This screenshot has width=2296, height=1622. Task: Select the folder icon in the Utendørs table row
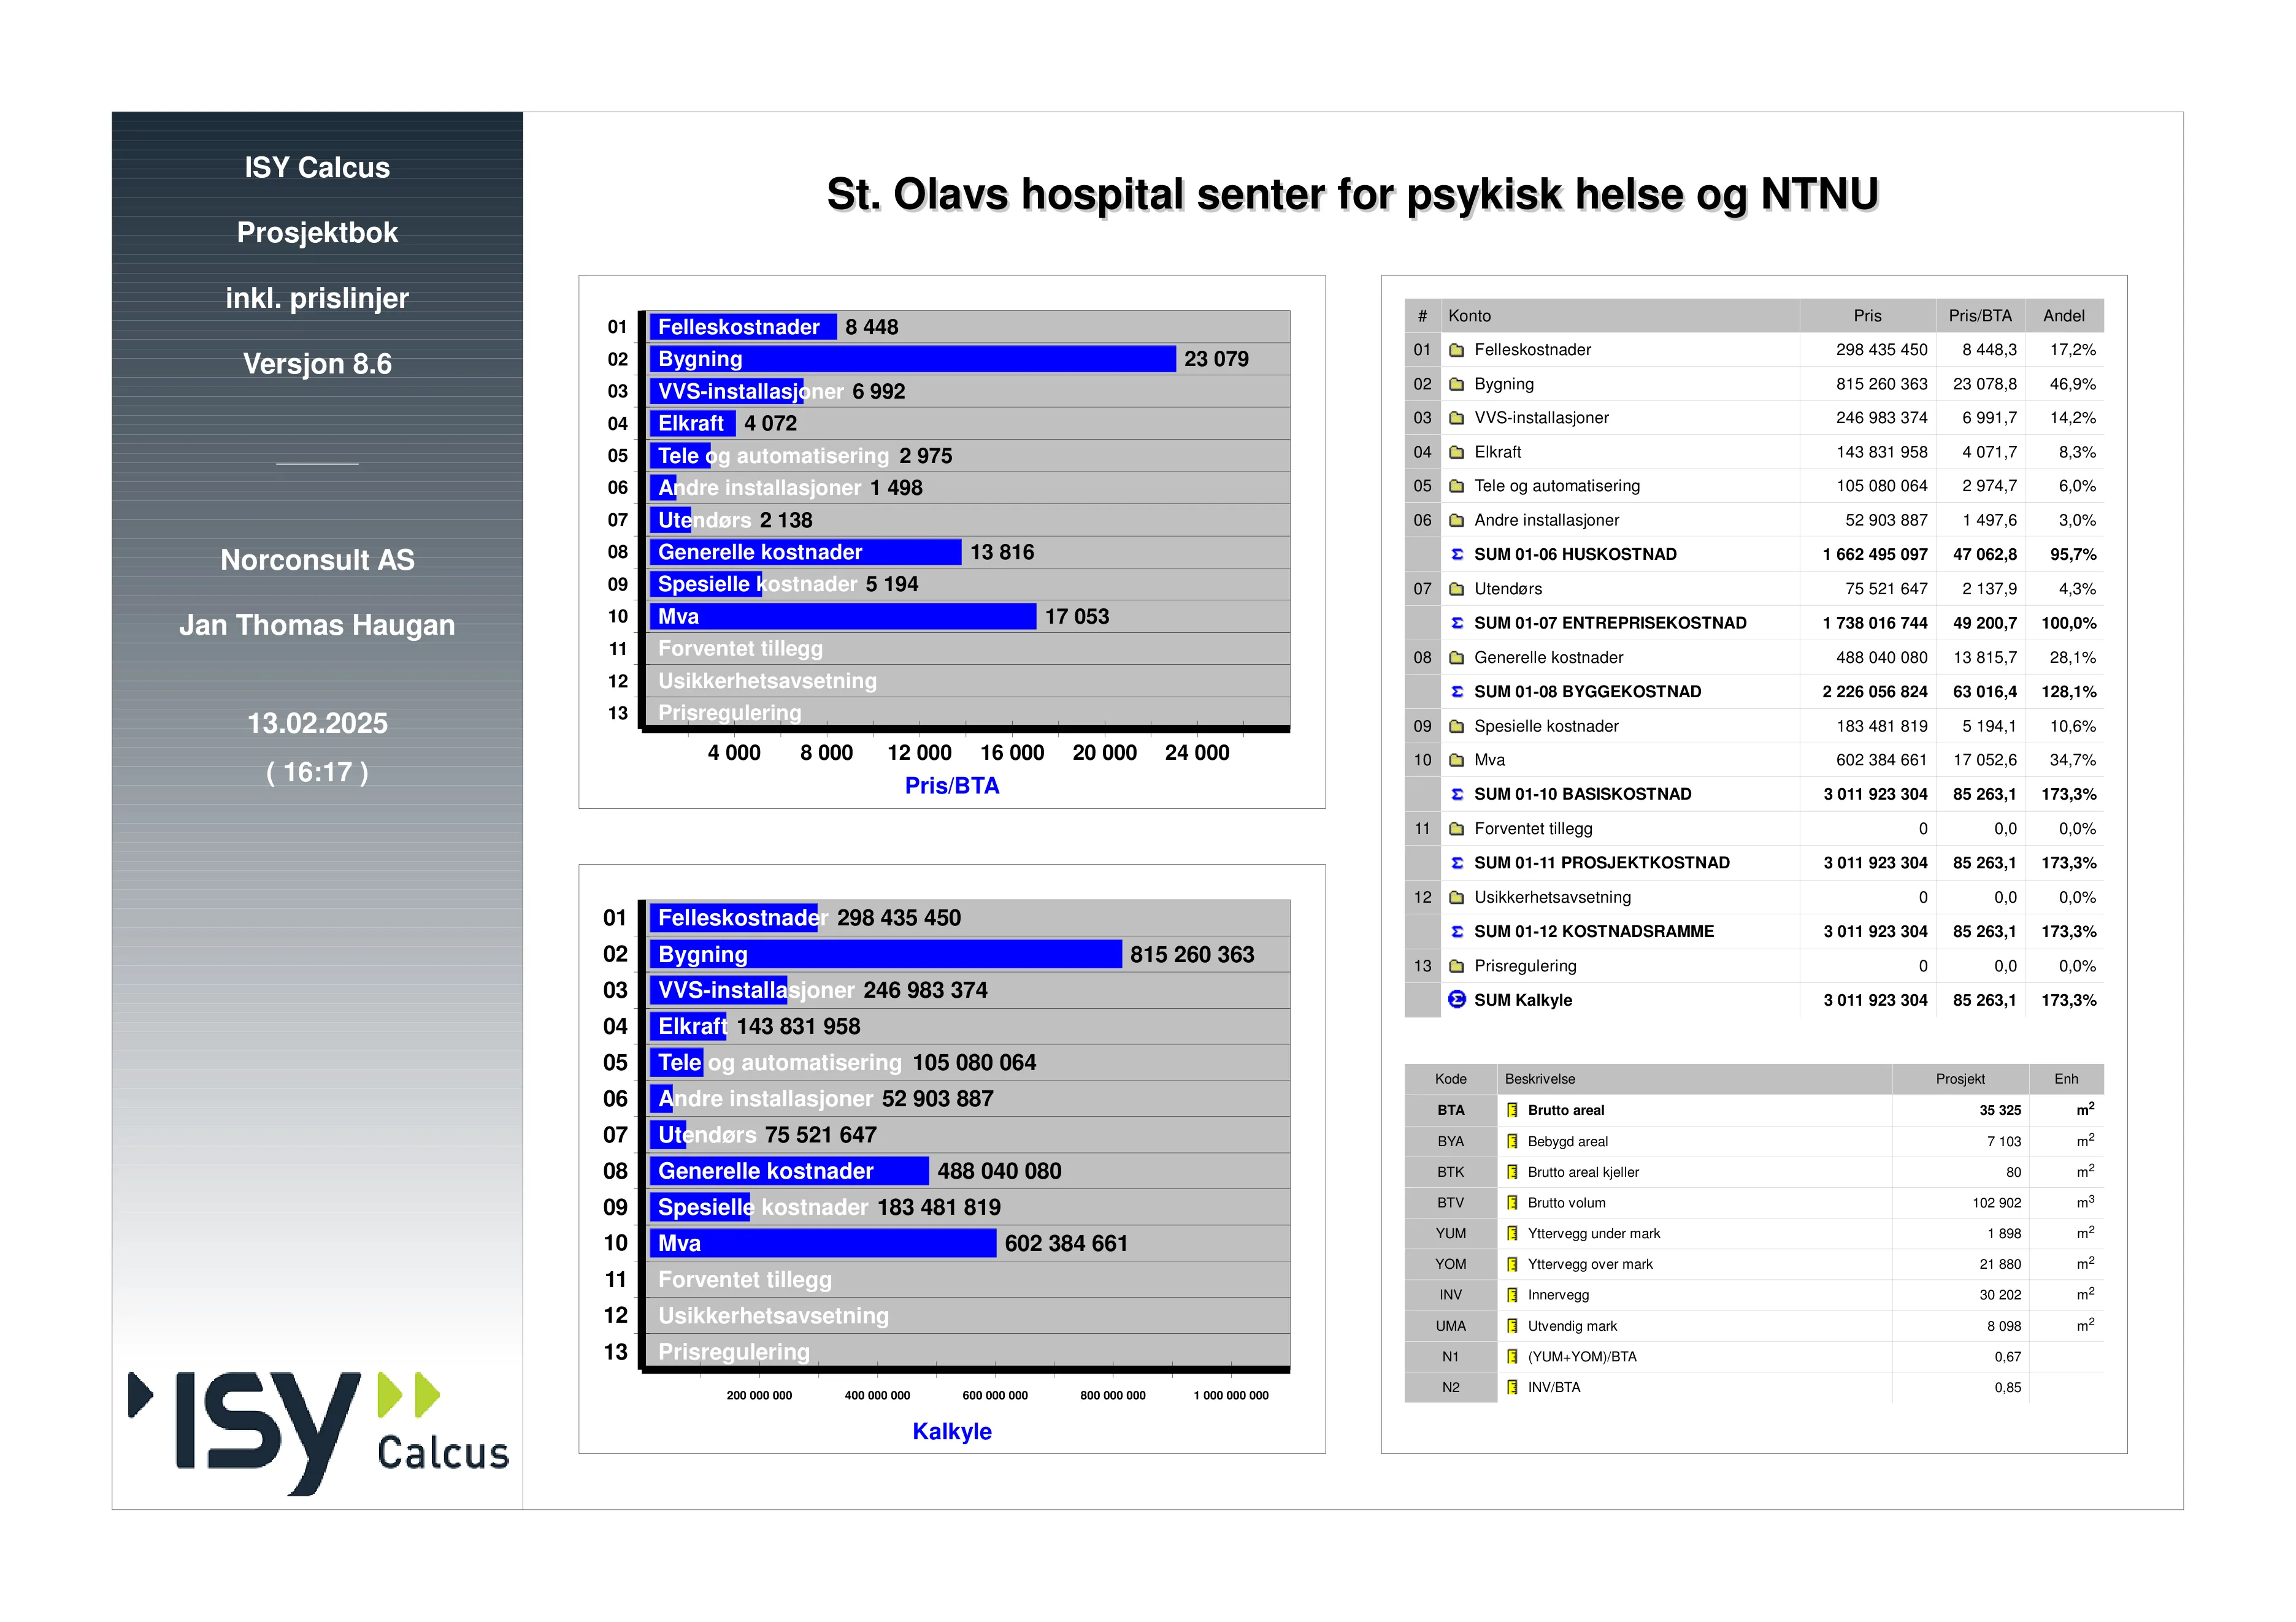[x=1456, y=589]
